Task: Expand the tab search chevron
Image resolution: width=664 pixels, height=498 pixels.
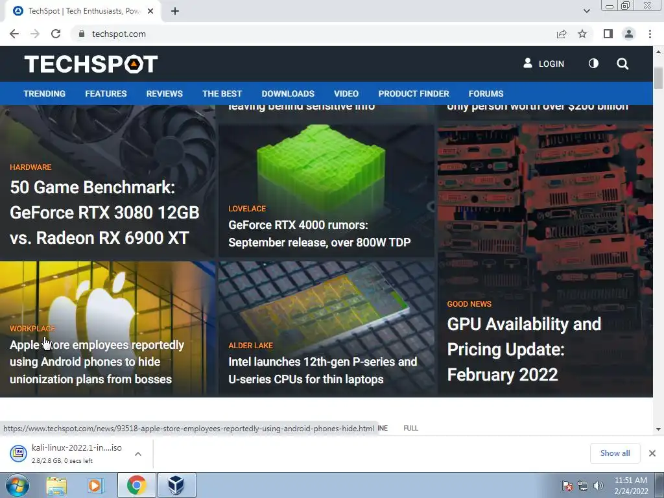Action: click(586, 11)
